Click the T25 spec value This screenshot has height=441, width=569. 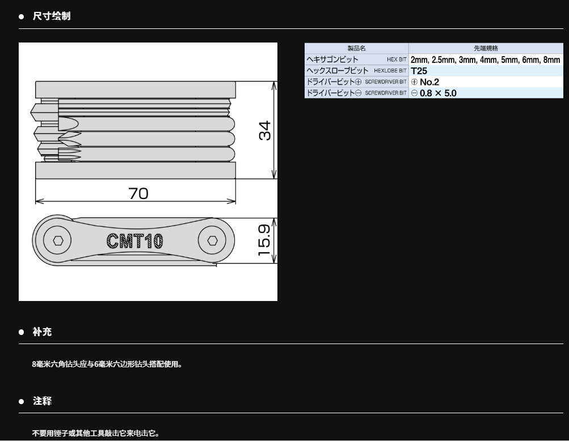coord(419,71)
